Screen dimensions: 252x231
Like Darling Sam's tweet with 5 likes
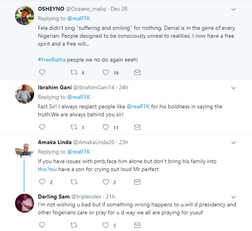[x=105, y=226]
